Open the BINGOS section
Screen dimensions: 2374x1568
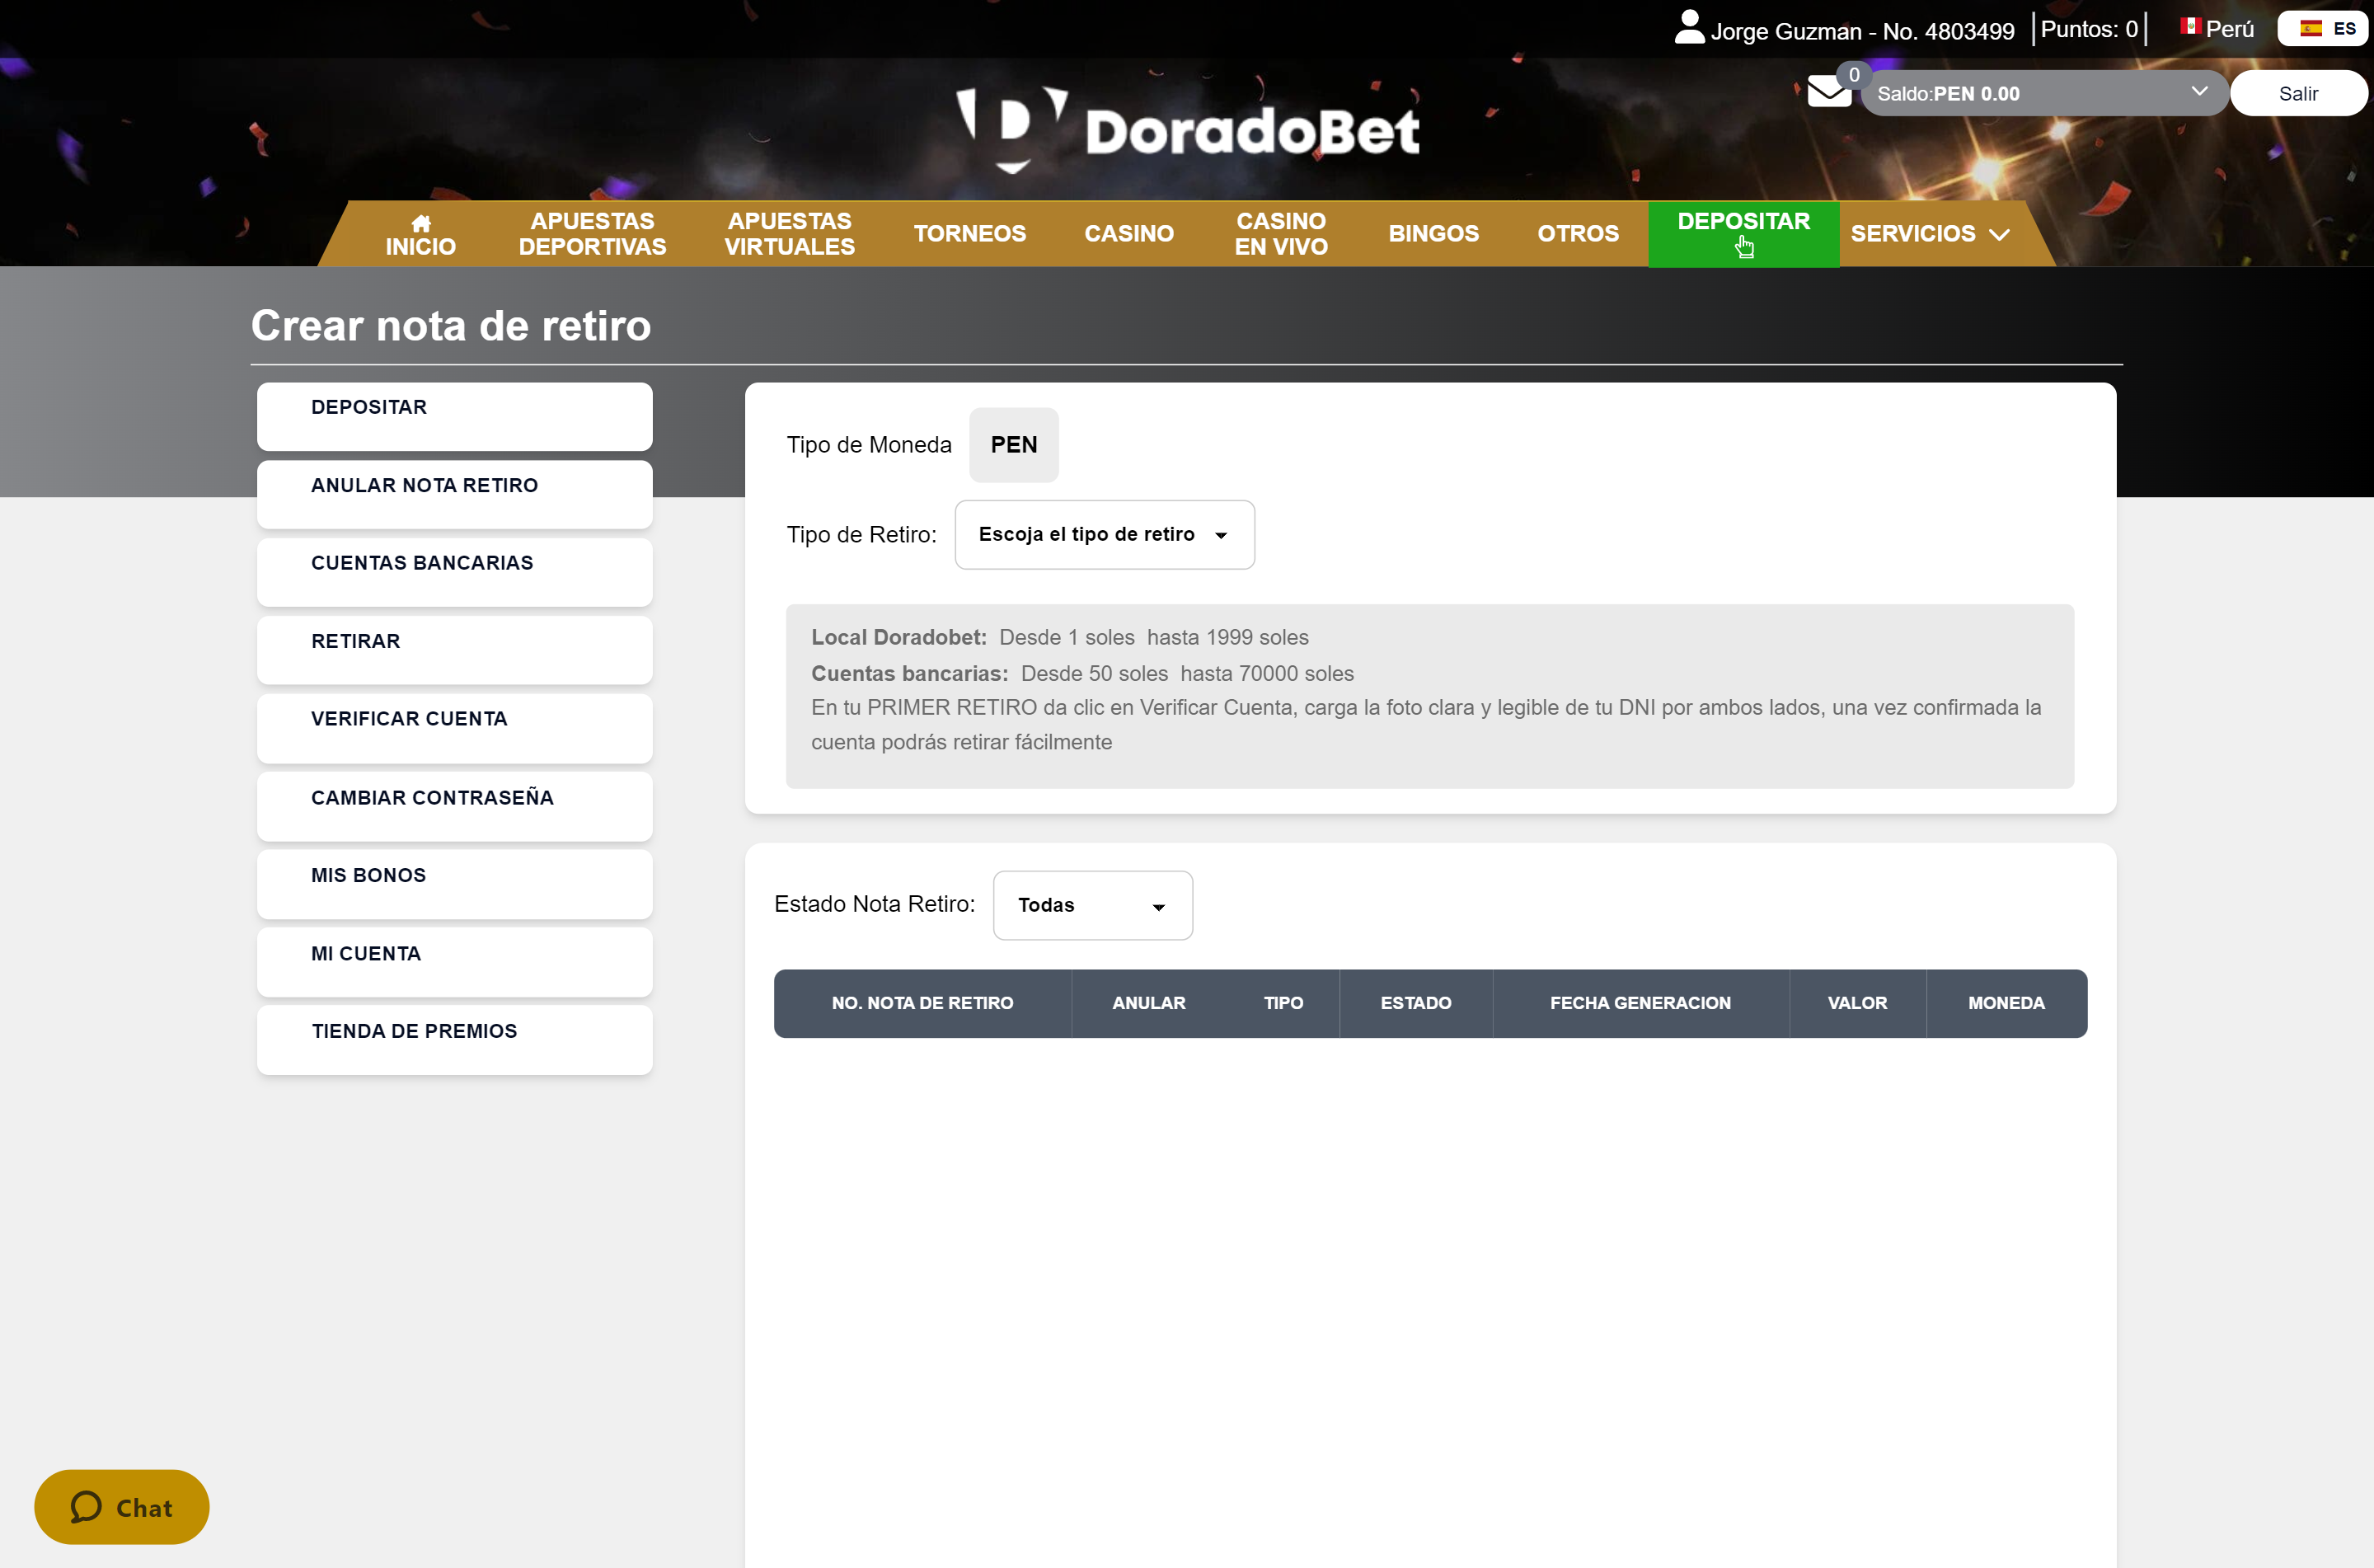[1433, 233]
